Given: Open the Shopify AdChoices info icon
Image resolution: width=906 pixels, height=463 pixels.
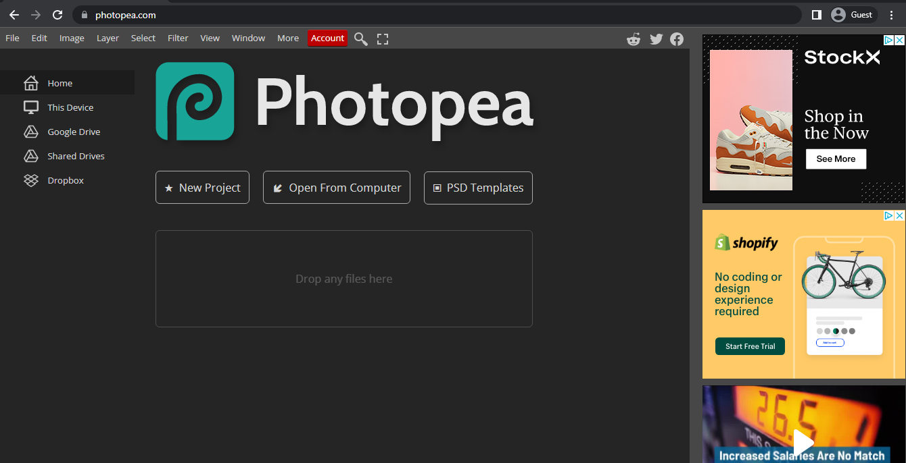Looking at the screenshot, I should click(x=890, y=216).
